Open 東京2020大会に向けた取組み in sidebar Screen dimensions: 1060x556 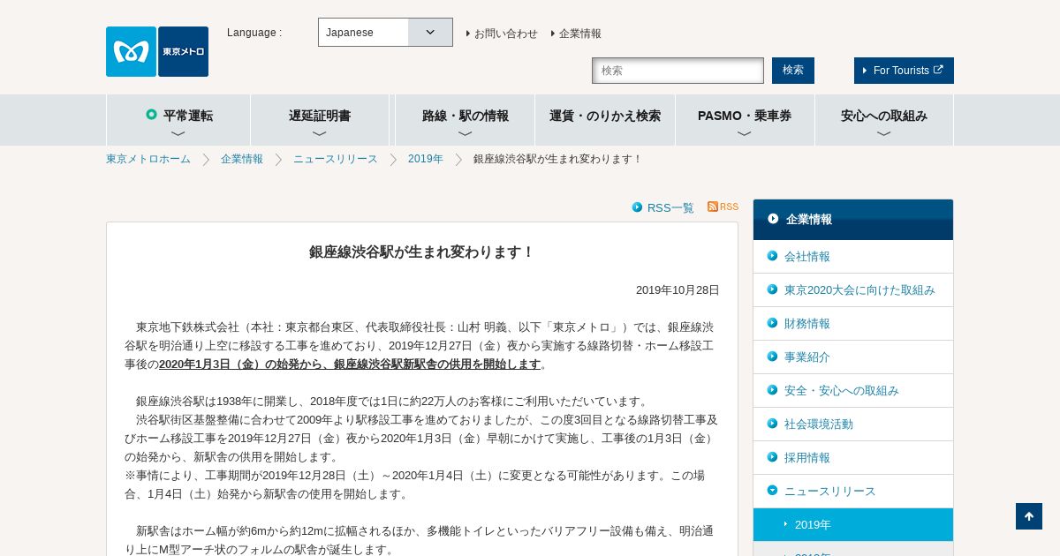[853, 289]
